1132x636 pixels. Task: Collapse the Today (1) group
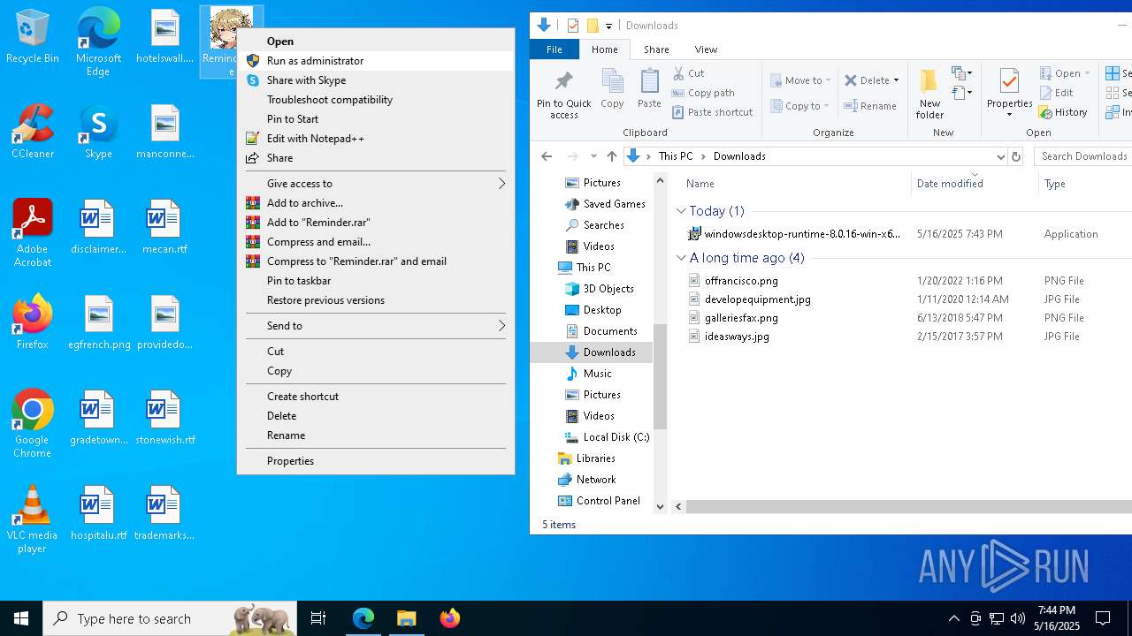(681, 211)
